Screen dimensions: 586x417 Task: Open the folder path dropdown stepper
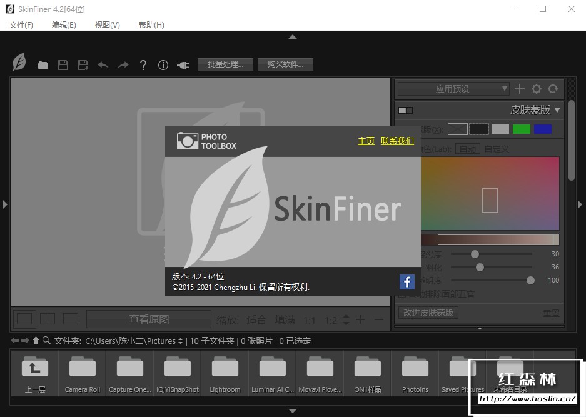tap(181, 341)
